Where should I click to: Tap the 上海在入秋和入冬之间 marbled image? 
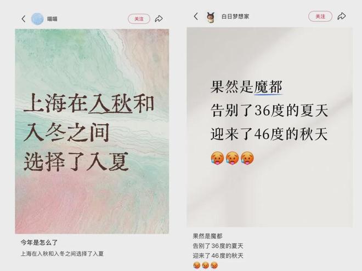pos(92,131)
